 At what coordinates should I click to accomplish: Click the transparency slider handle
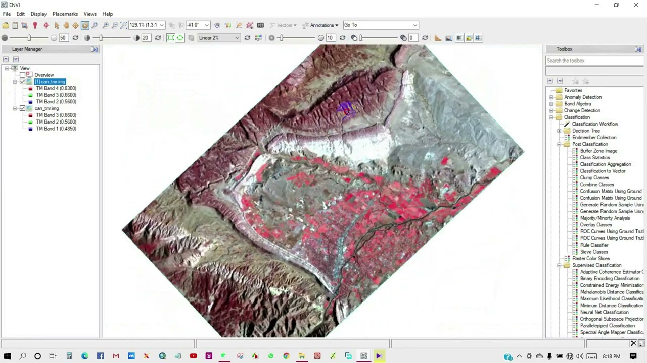pos(360,38)
